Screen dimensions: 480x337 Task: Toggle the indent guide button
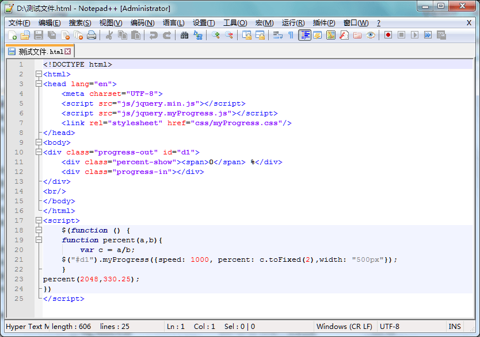coord(304,36)
